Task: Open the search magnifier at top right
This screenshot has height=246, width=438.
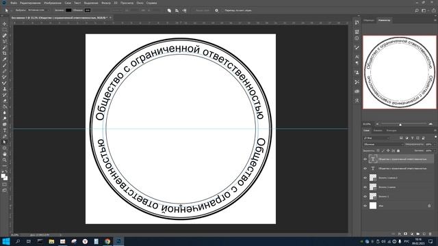Action: (417, 10)
